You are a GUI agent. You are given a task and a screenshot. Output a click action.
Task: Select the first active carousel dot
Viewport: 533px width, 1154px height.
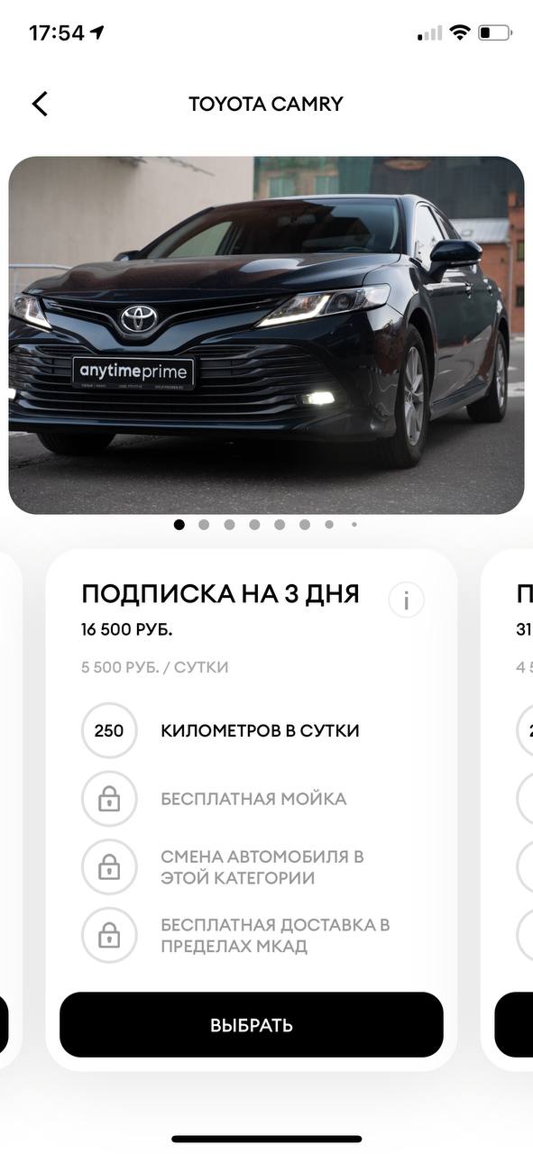pyautogui.click(x=179, y=524)
